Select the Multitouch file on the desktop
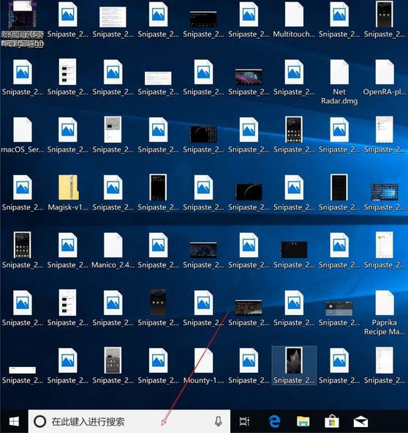The image size is (408, 433). tap(294, 20)
